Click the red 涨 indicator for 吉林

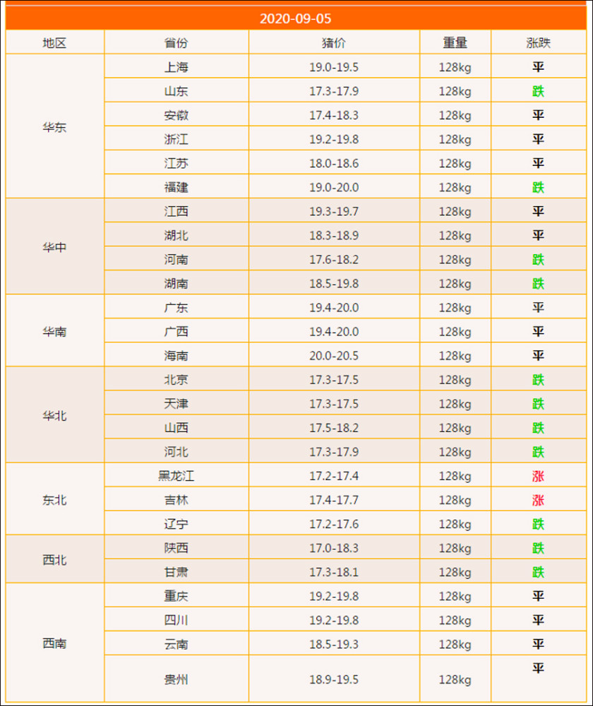[538, 500]
